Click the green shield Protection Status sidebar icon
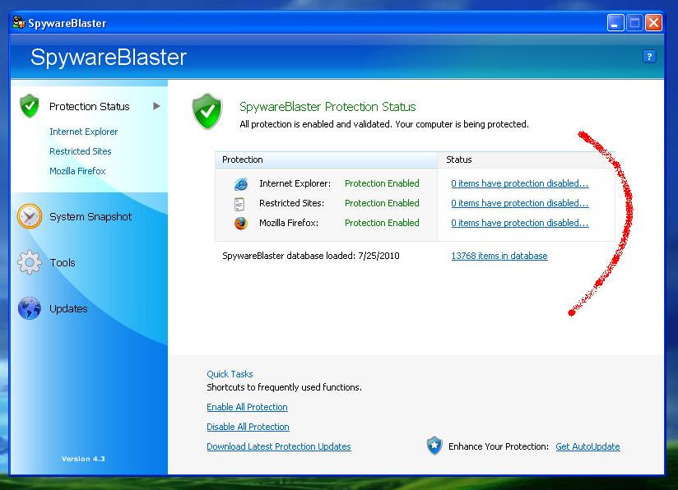678x490 pixels. [30, 106]
